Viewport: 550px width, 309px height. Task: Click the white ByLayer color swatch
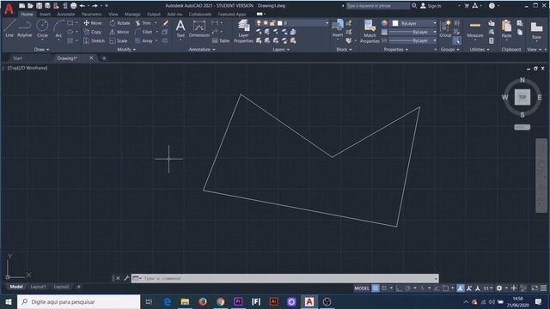point(395,23)
